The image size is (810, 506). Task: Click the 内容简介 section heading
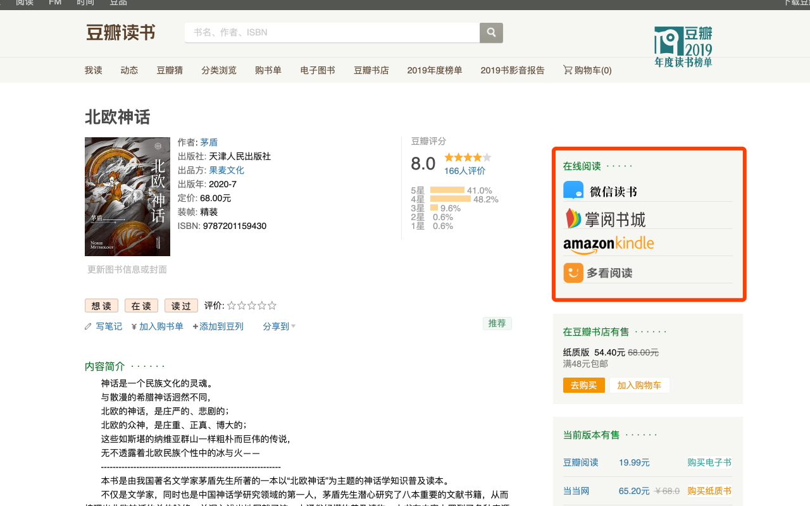pos(105,366)
